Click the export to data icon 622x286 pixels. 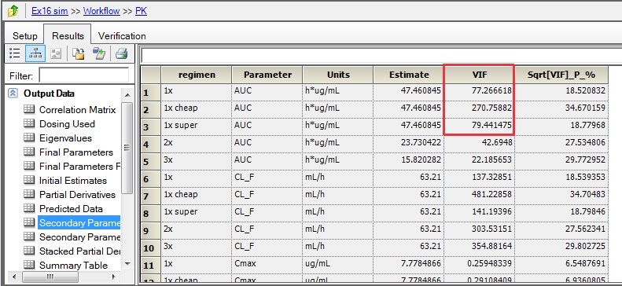[99, 53]
